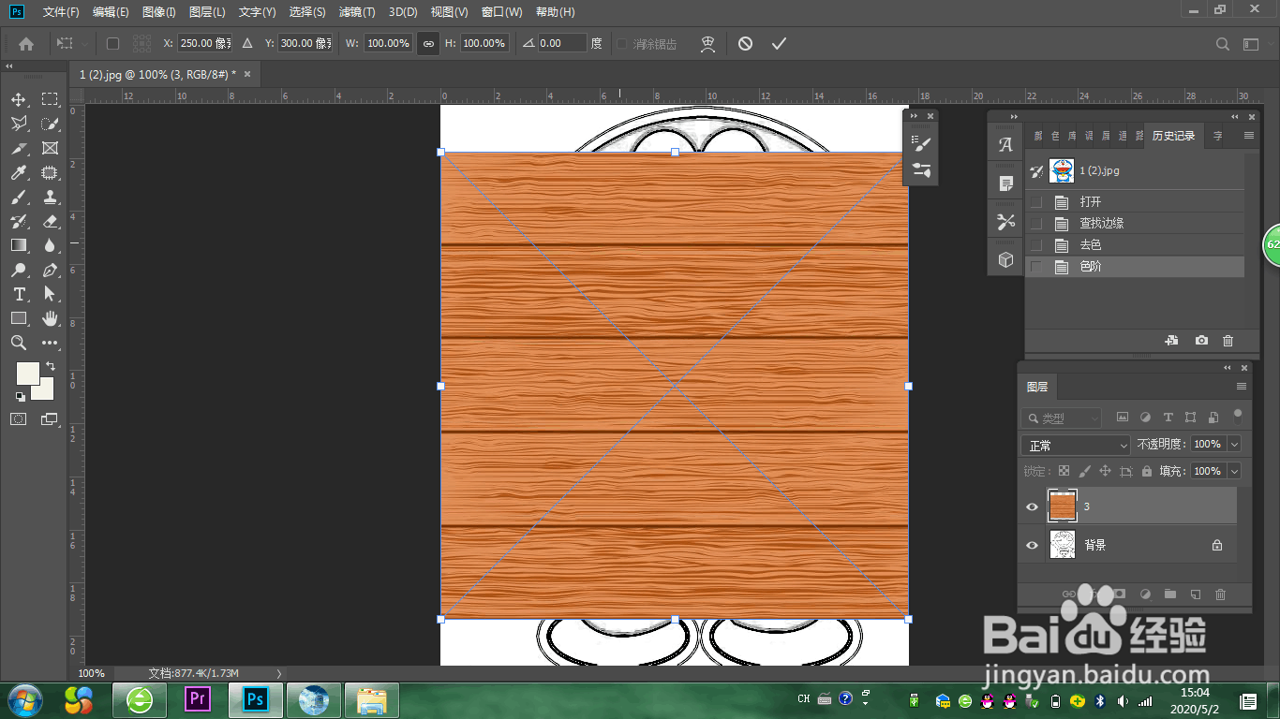Commit the transform with the checkmark
1280x719 pixels.
pos(778,43)
